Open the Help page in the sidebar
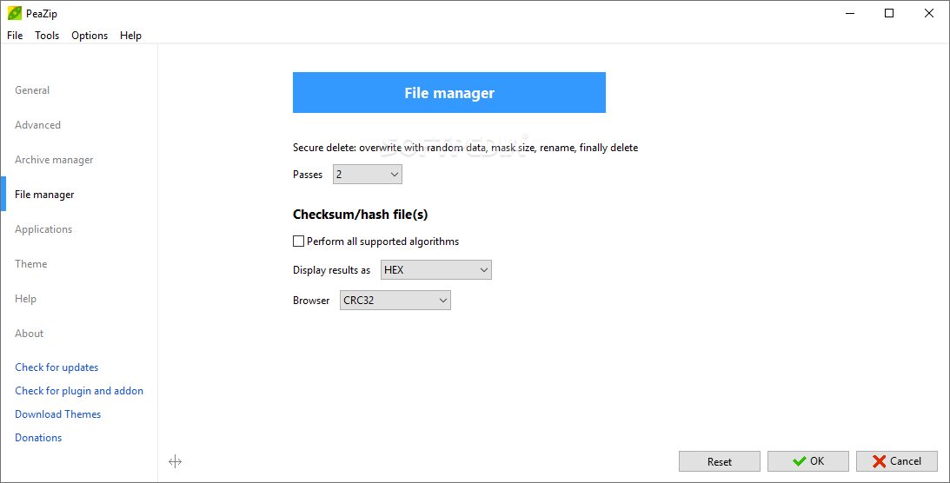The height and width of the screenshot is (483, 950). pos(25,298)
